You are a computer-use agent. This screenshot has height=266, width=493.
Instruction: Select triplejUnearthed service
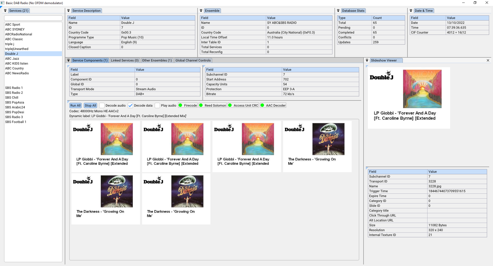coord(33,49)
